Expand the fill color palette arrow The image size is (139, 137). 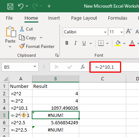[x=124, y=43]
